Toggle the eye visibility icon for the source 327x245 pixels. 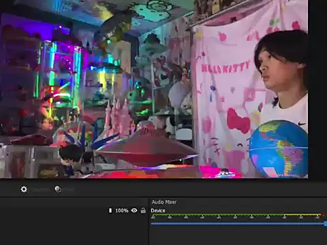[134, 210]
